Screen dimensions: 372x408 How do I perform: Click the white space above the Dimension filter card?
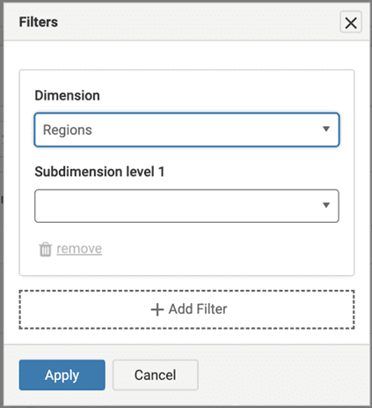click(x=186, y=56)
